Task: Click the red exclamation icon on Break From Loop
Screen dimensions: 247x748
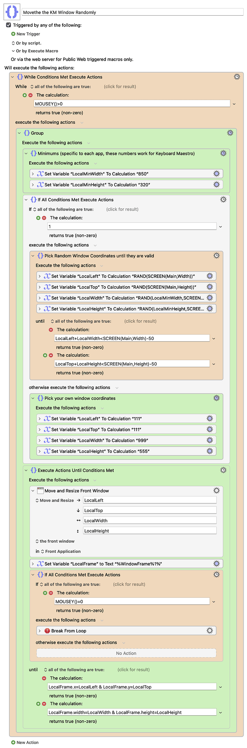Action: pos(48,631)
